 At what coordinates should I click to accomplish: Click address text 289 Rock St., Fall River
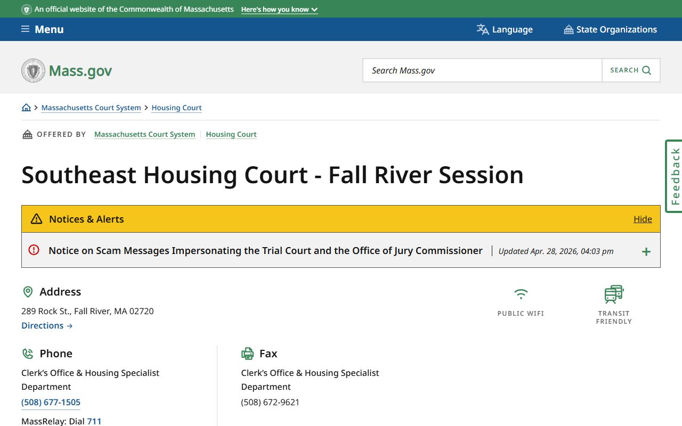(x=87, y=311)
